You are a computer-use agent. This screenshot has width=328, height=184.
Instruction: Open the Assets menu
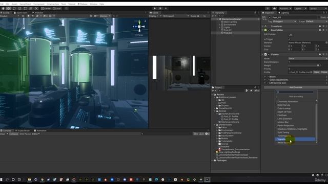point(14,4)
